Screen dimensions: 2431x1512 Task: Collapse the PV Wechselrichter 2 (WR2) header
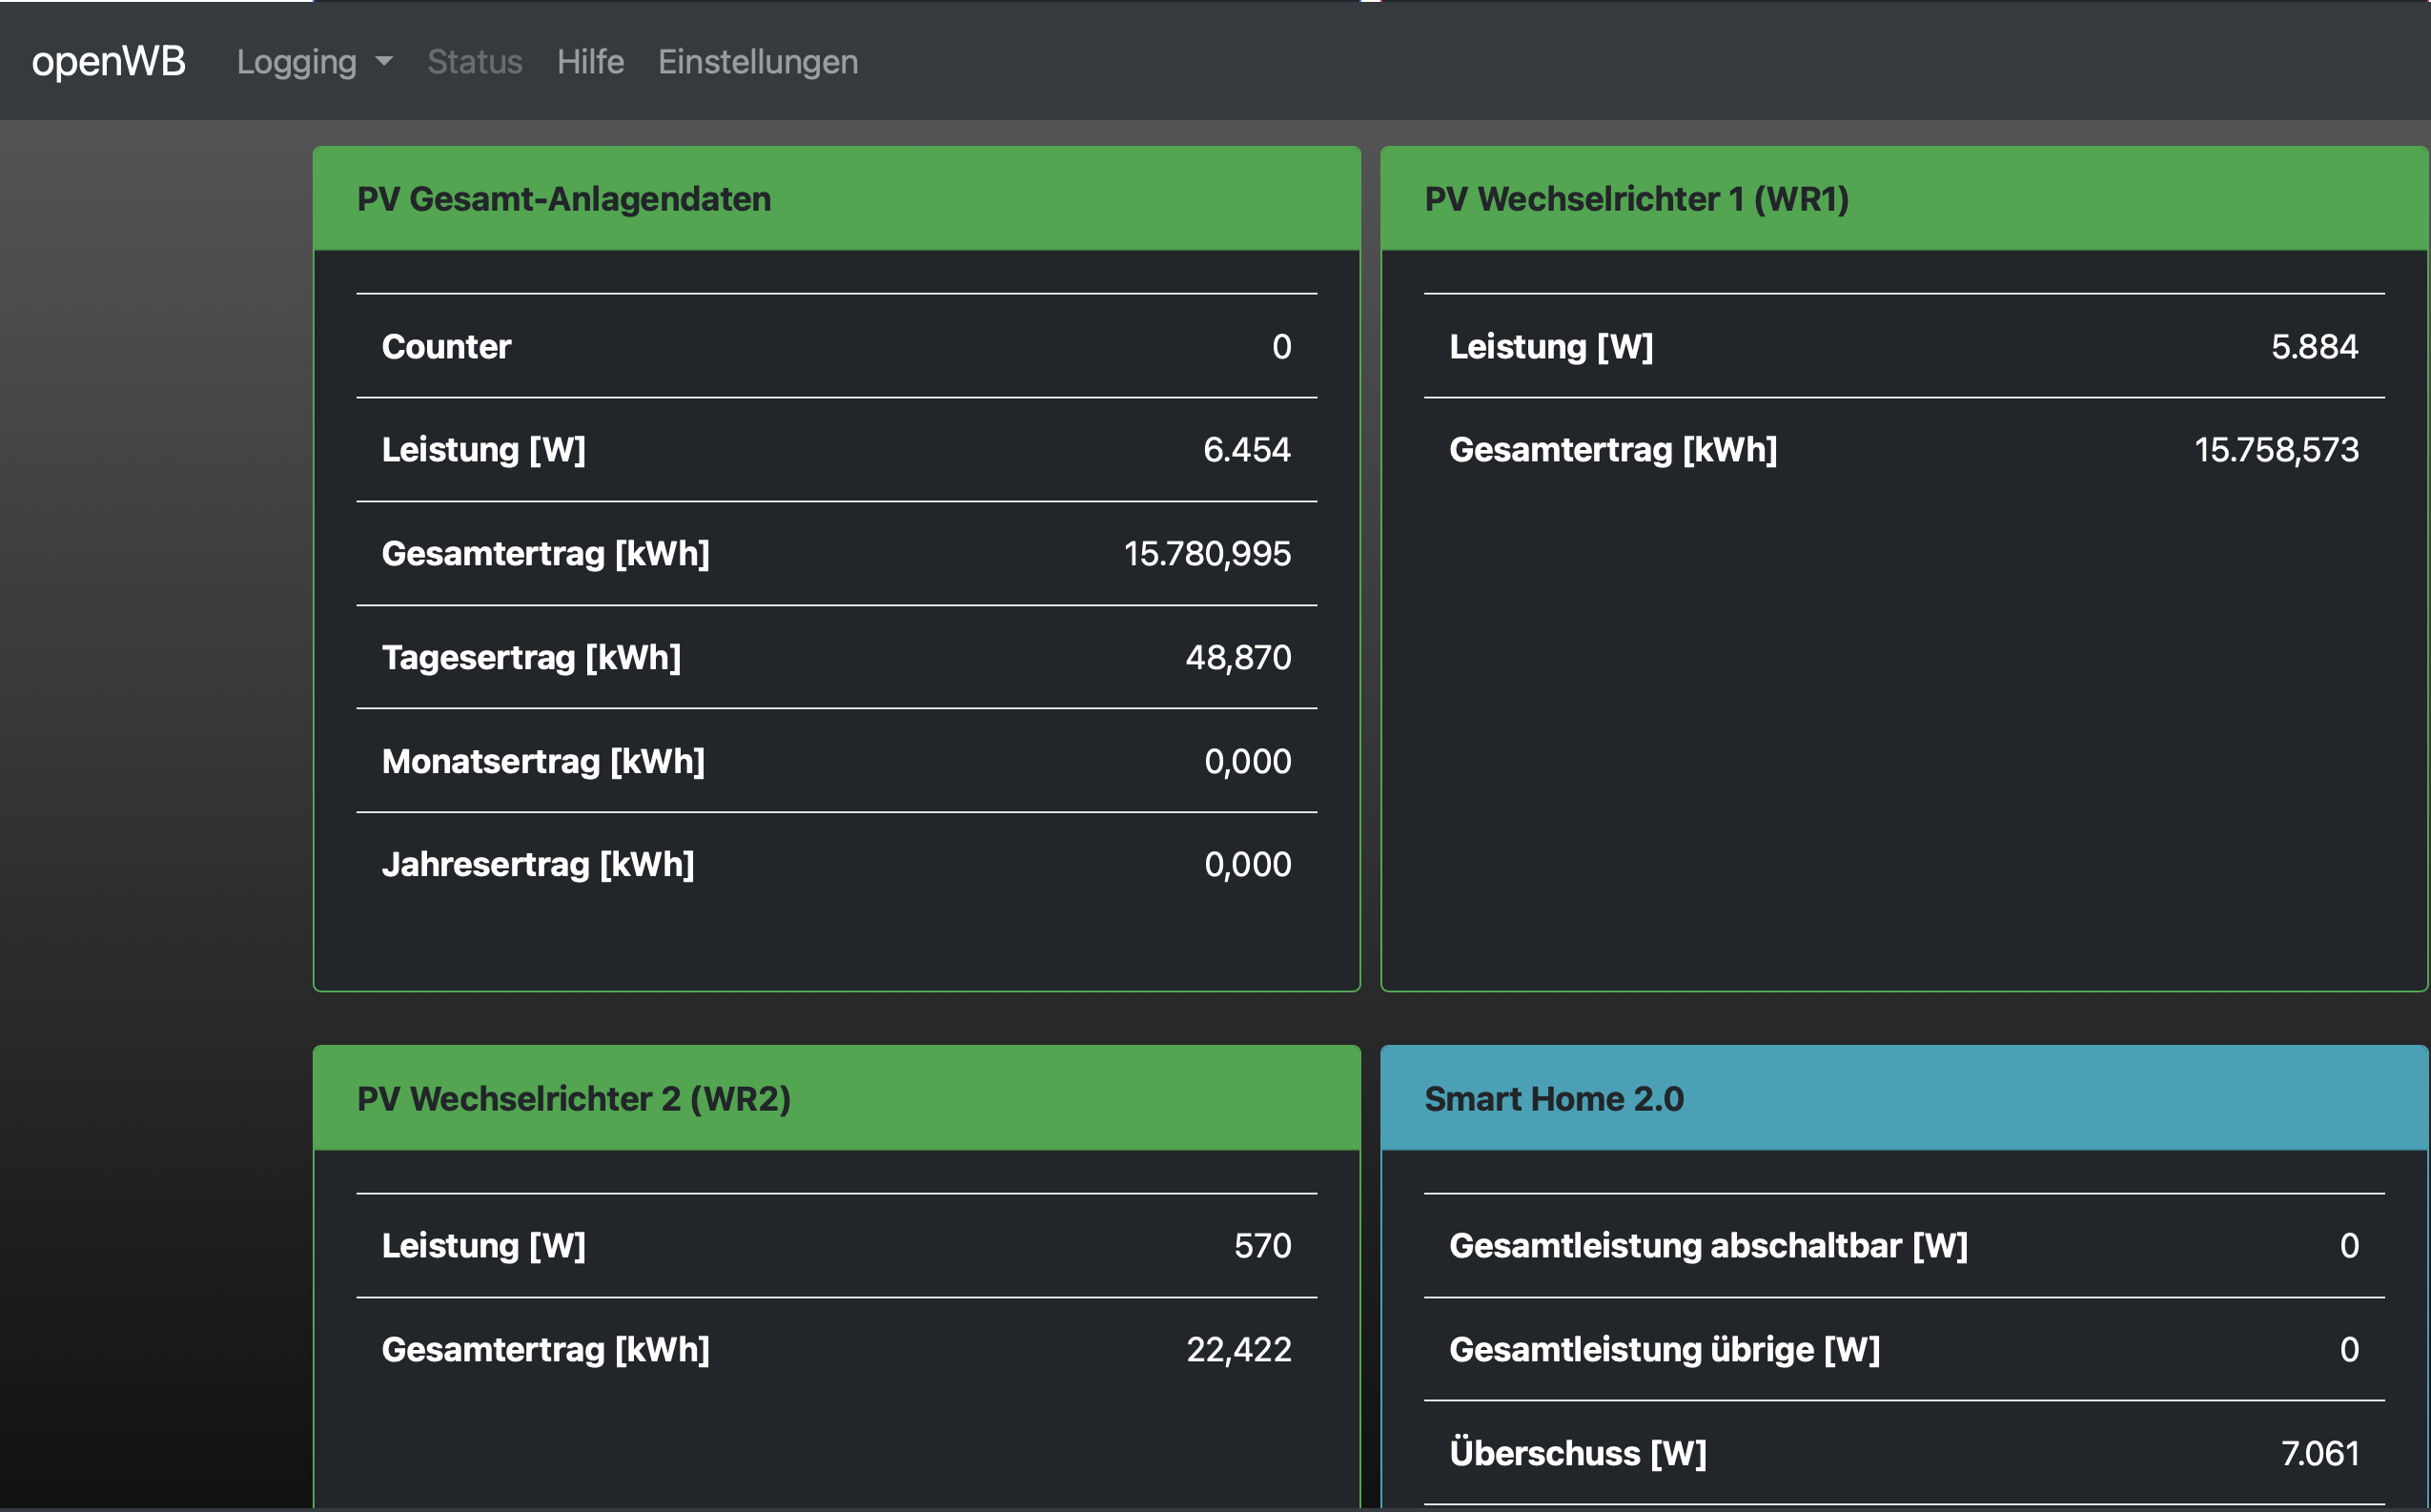(835, 1098)
